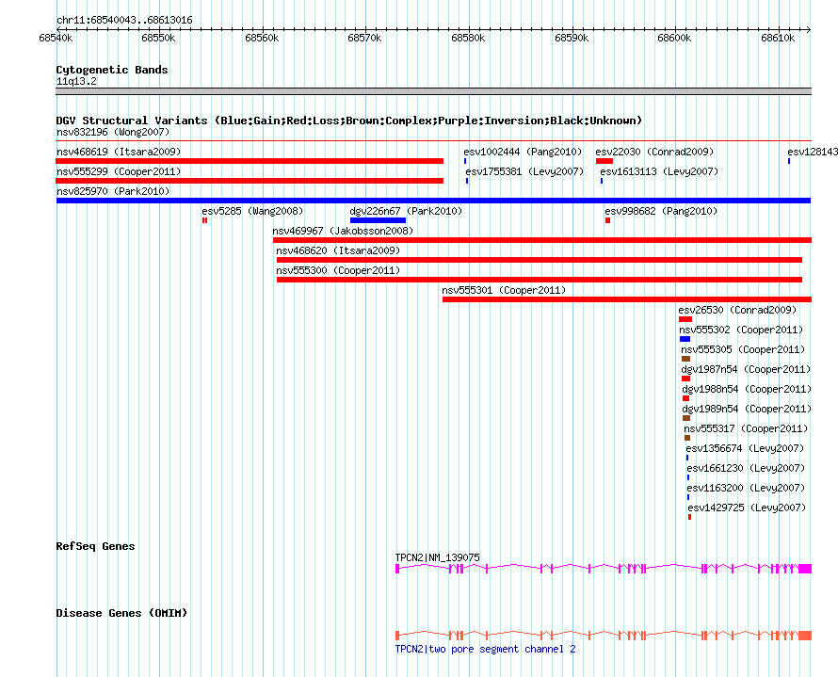Click the nsv555302 (Cooper2011) blue marker

coord(685,339)
